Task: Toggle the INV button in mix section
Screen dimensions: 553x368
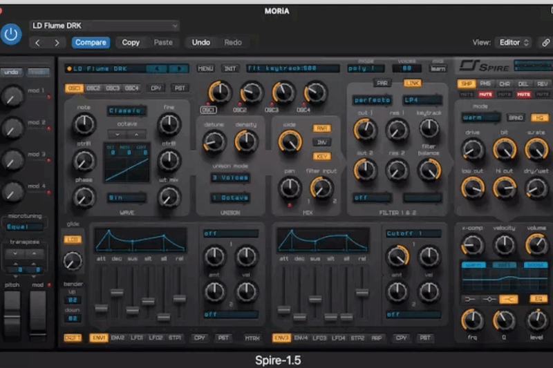Action: [x=321, y=142]
